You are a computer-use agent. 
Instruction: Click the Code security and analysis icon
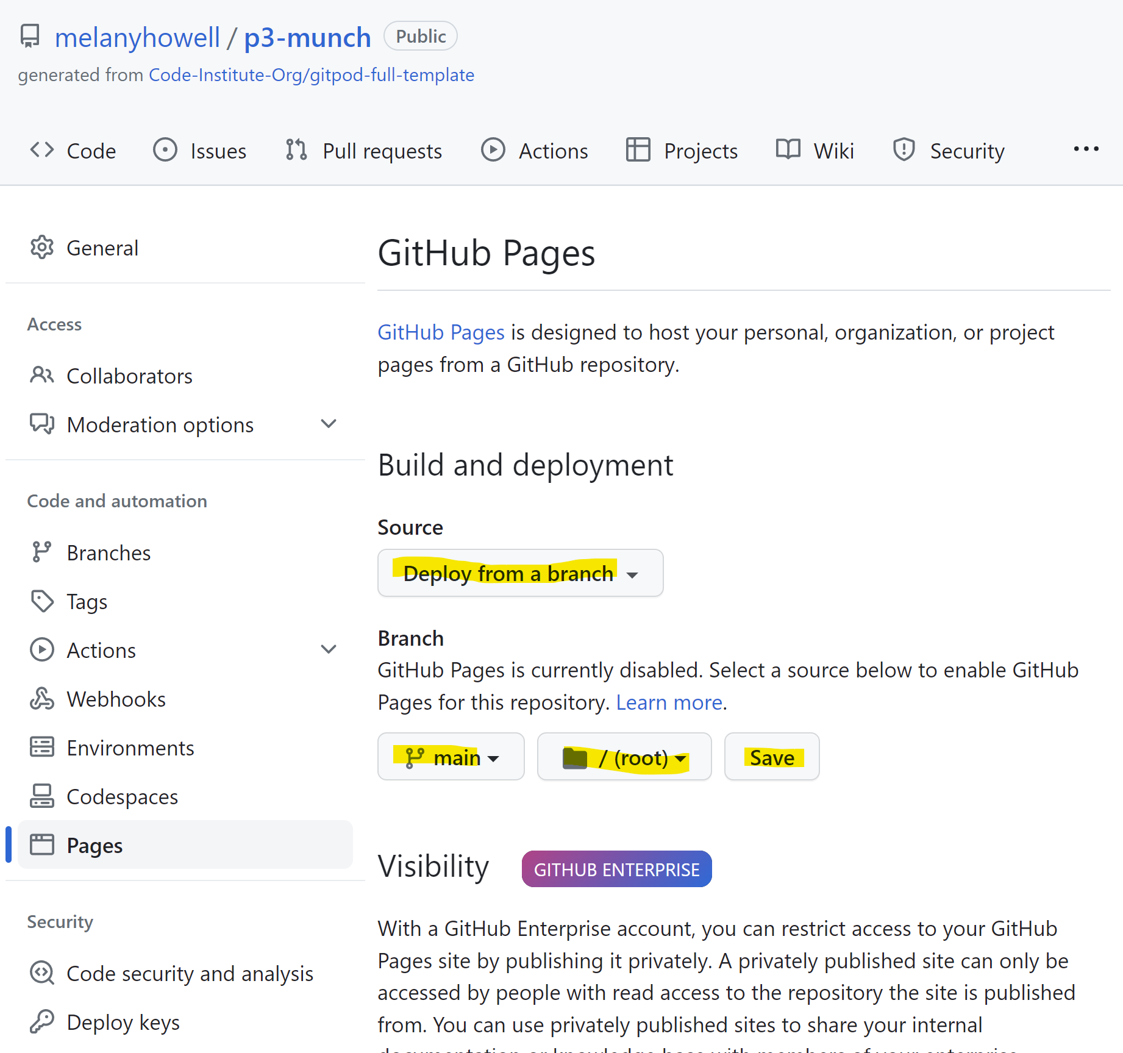[x=41, y=973]
